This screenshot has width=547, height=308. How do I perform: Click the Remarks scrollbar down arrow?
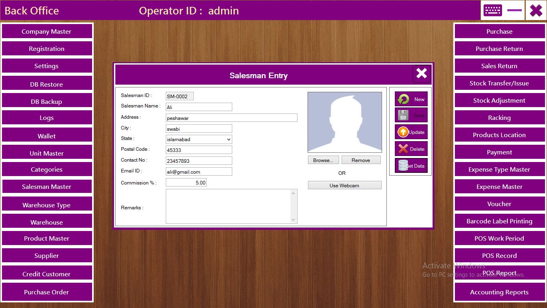[x=294, y=219]
